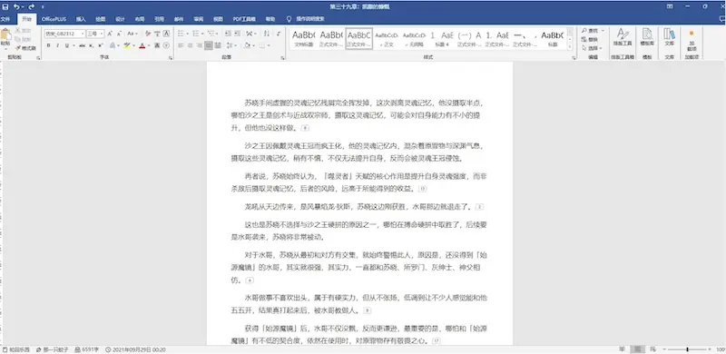Image resolution: width=726 pixels, height=354 pixels.
Task: Open the font name combo box
Action: pos(64,34)
